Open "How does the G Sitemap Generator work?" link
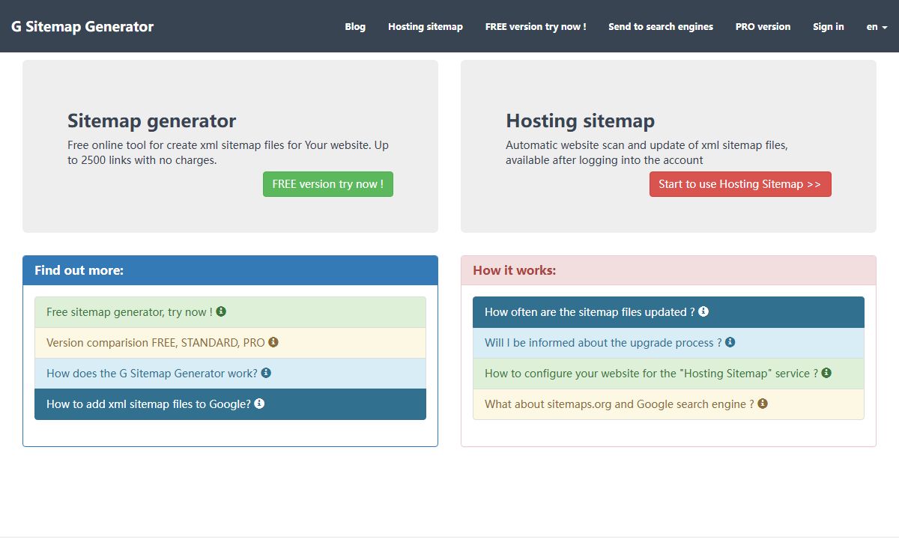The height and width of the screenshot is (554, 899). [x=152, y=373]
